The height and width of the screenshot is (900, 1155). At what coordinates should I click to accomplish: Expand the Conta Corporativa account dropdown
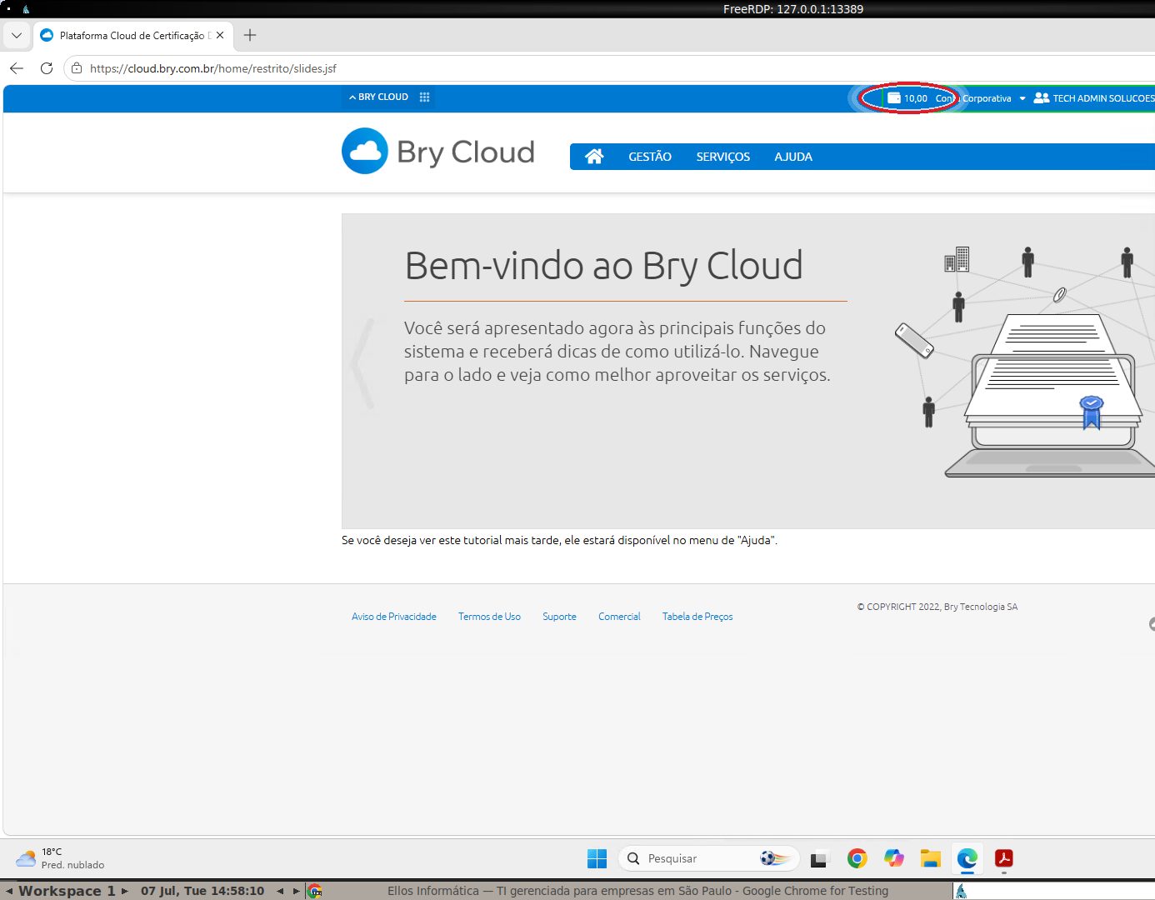click(1022, 98)
